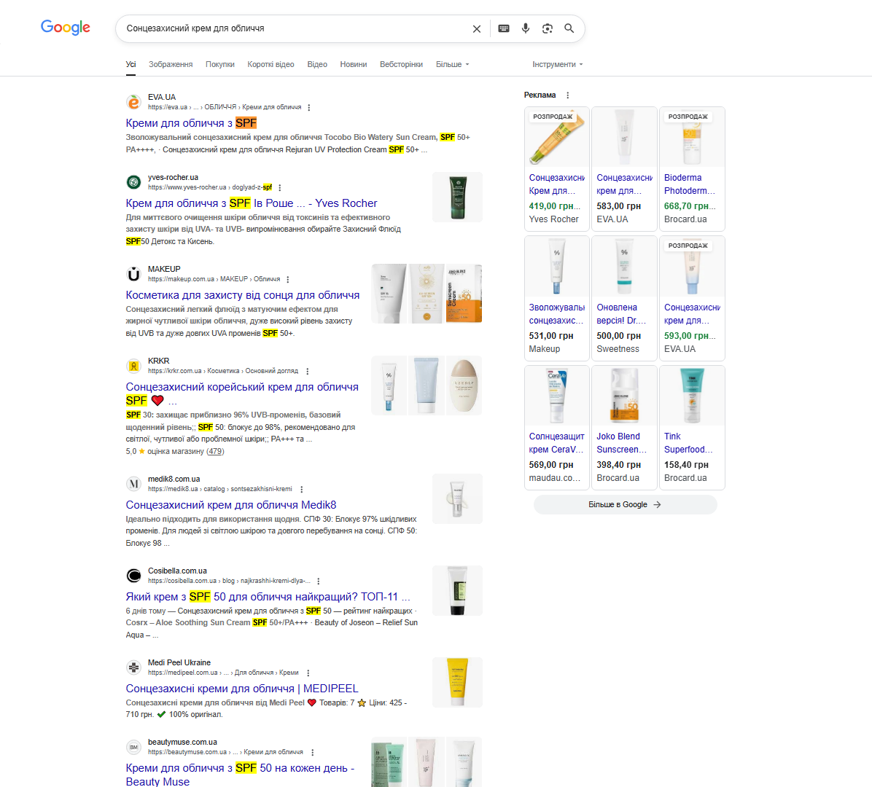
Task: Switch to the Відео tab
Action: pos(317,64)
